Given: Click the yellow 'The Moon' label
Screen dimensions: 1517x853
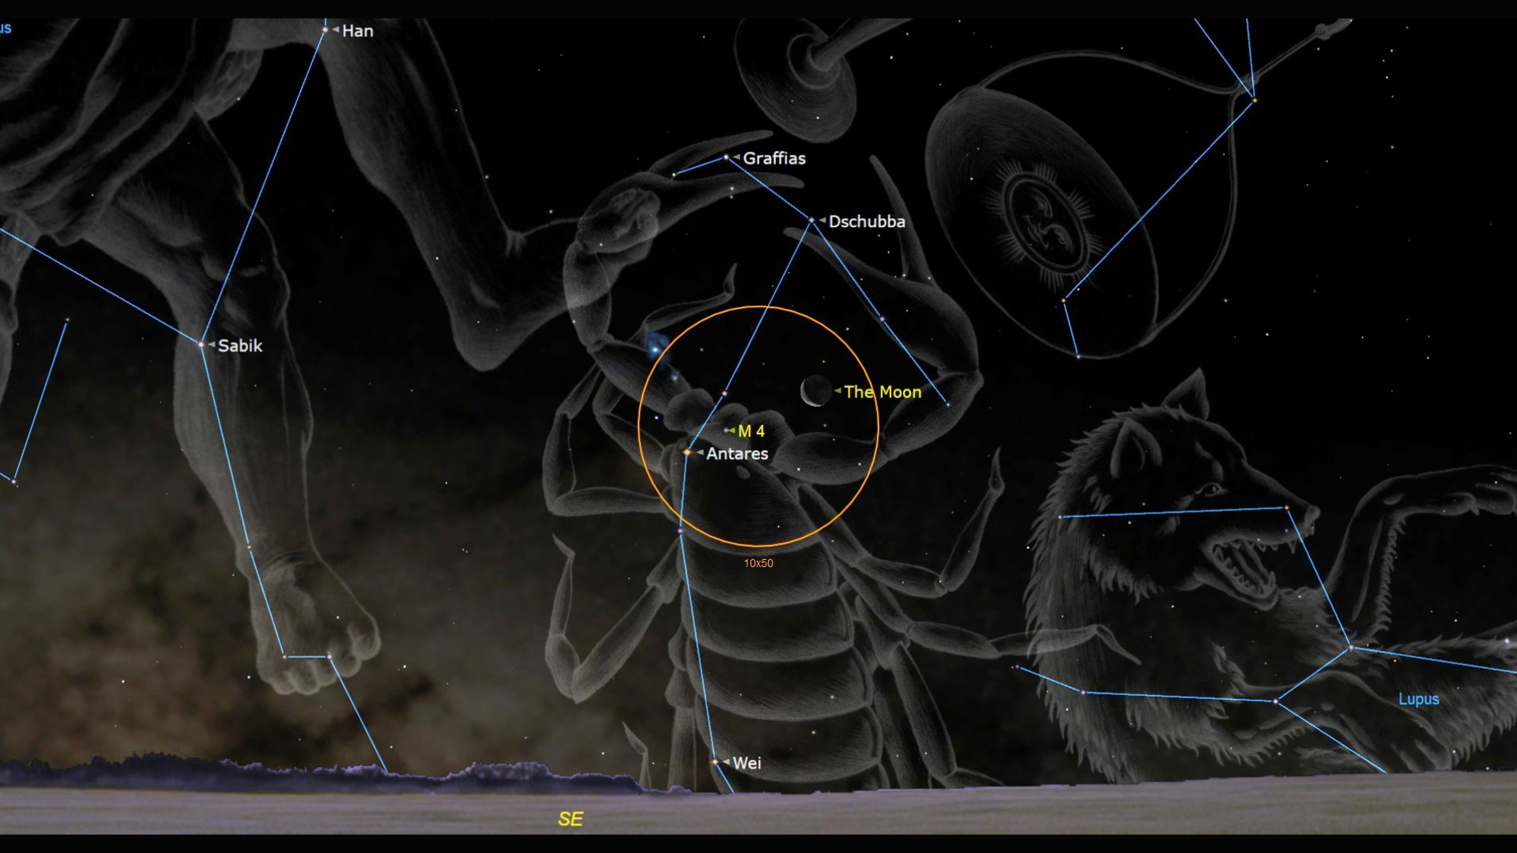Looking at the screenshot, I should tap(883, 392).
